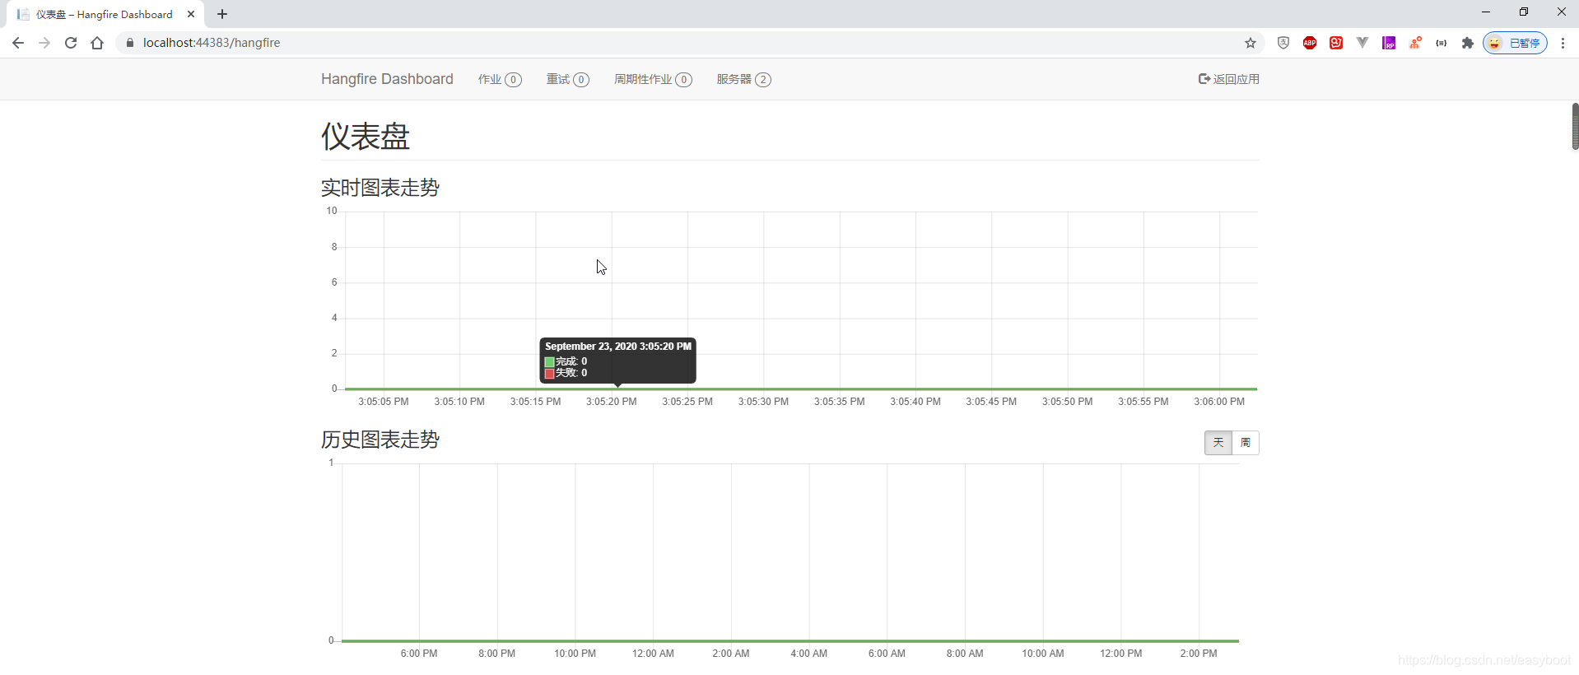
Task: Click the 2:00 PM history axis label
Action: pyautogui.click(x=1199, y=654)
